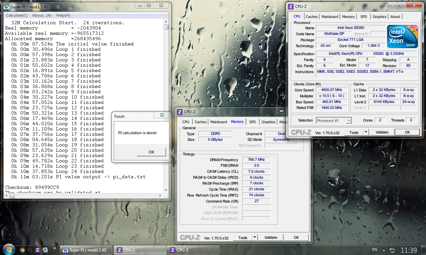Click Validate in Memory window

tap(271, 237)
